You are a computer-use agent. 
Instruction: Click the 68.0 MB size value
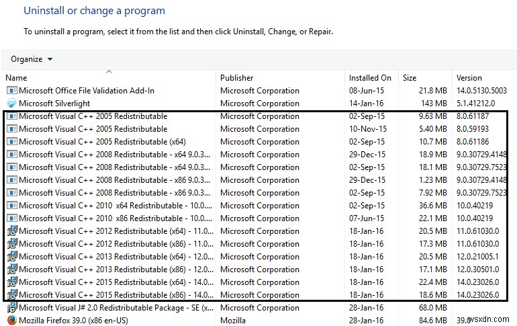(x=433, y=308)
